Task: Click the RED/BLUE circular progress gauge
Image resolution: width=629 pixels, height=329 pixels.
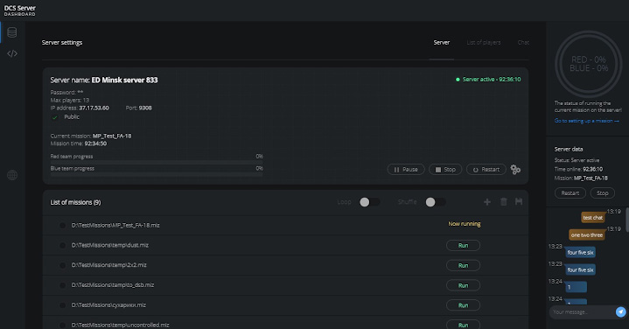Action: [589, 64]
